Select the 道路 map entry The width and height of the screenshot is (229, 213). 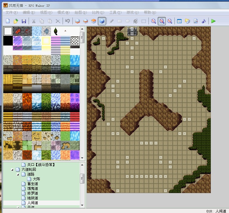tap(31, 174)
